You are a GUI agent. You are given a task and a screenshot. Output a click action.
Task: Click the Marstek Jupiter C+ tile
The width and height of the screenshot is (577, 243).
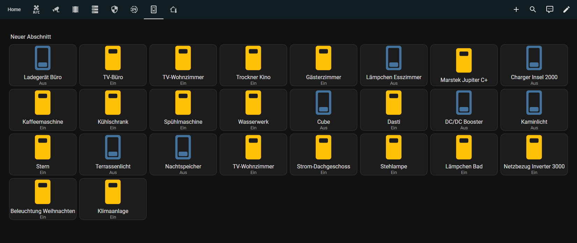click(x=464, y=65)
